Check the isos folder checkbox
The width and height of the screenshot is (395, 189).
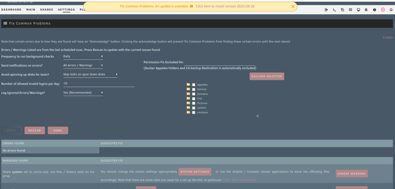(x=194, y=99)
